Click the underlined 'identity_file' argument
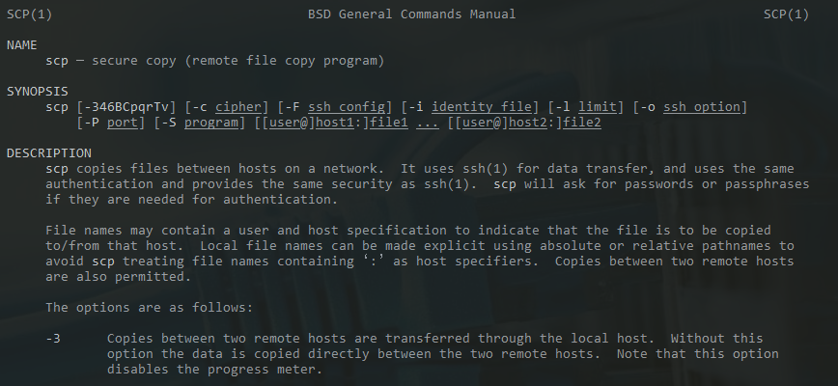Screen dimensions: 838x386 (x=482, y=107)
